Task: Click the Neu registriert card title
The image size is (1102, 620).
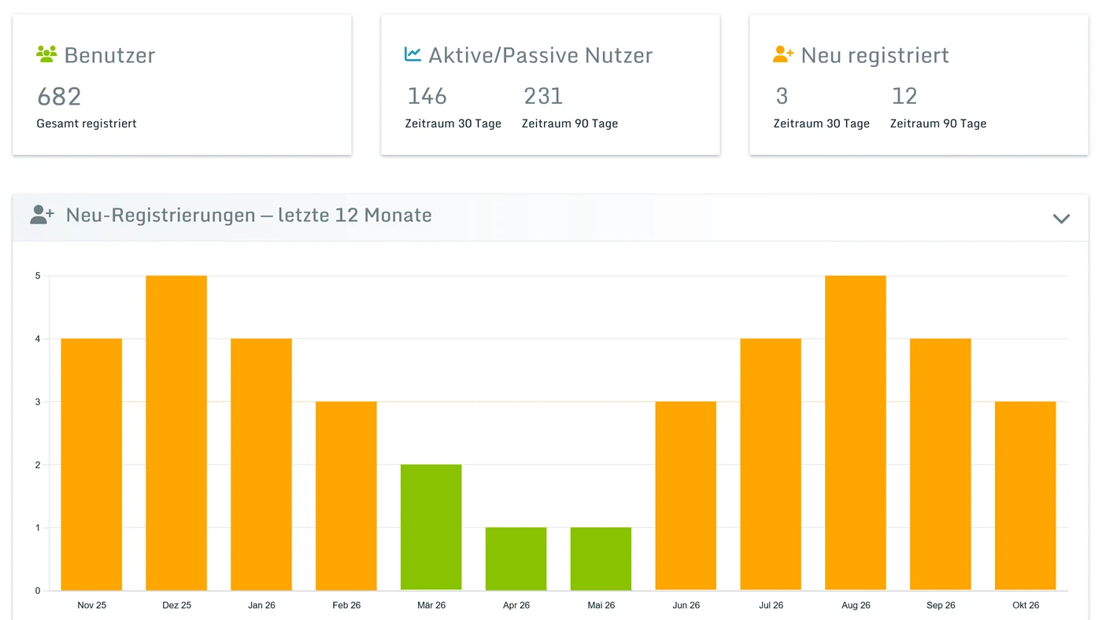Action: pyautogui.click(x=875, y=55)
